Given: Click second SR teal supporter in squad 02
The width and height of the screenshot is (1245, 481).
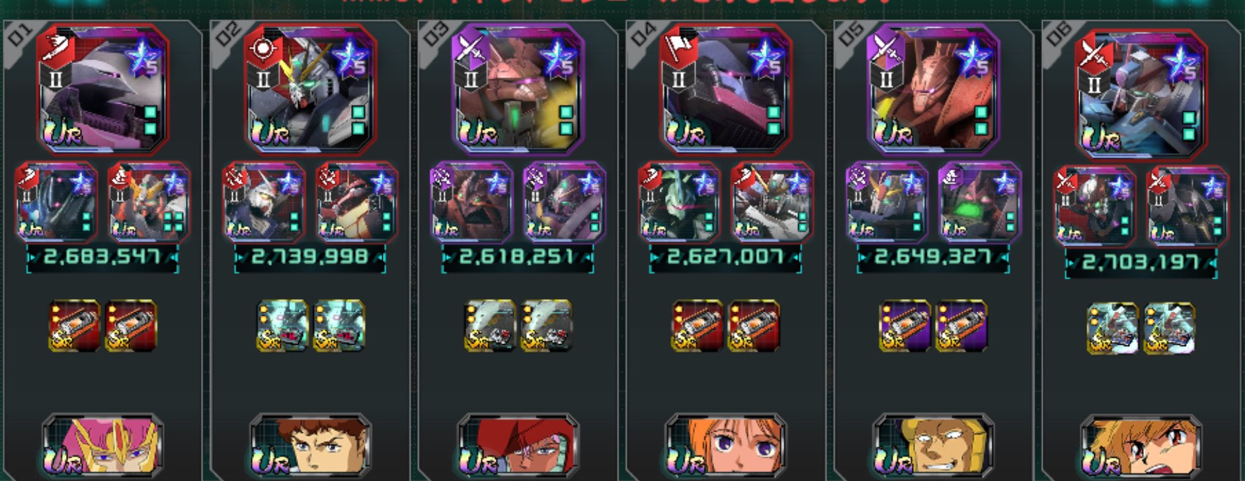Looking at the screenshot, I should tap(339, 326).
